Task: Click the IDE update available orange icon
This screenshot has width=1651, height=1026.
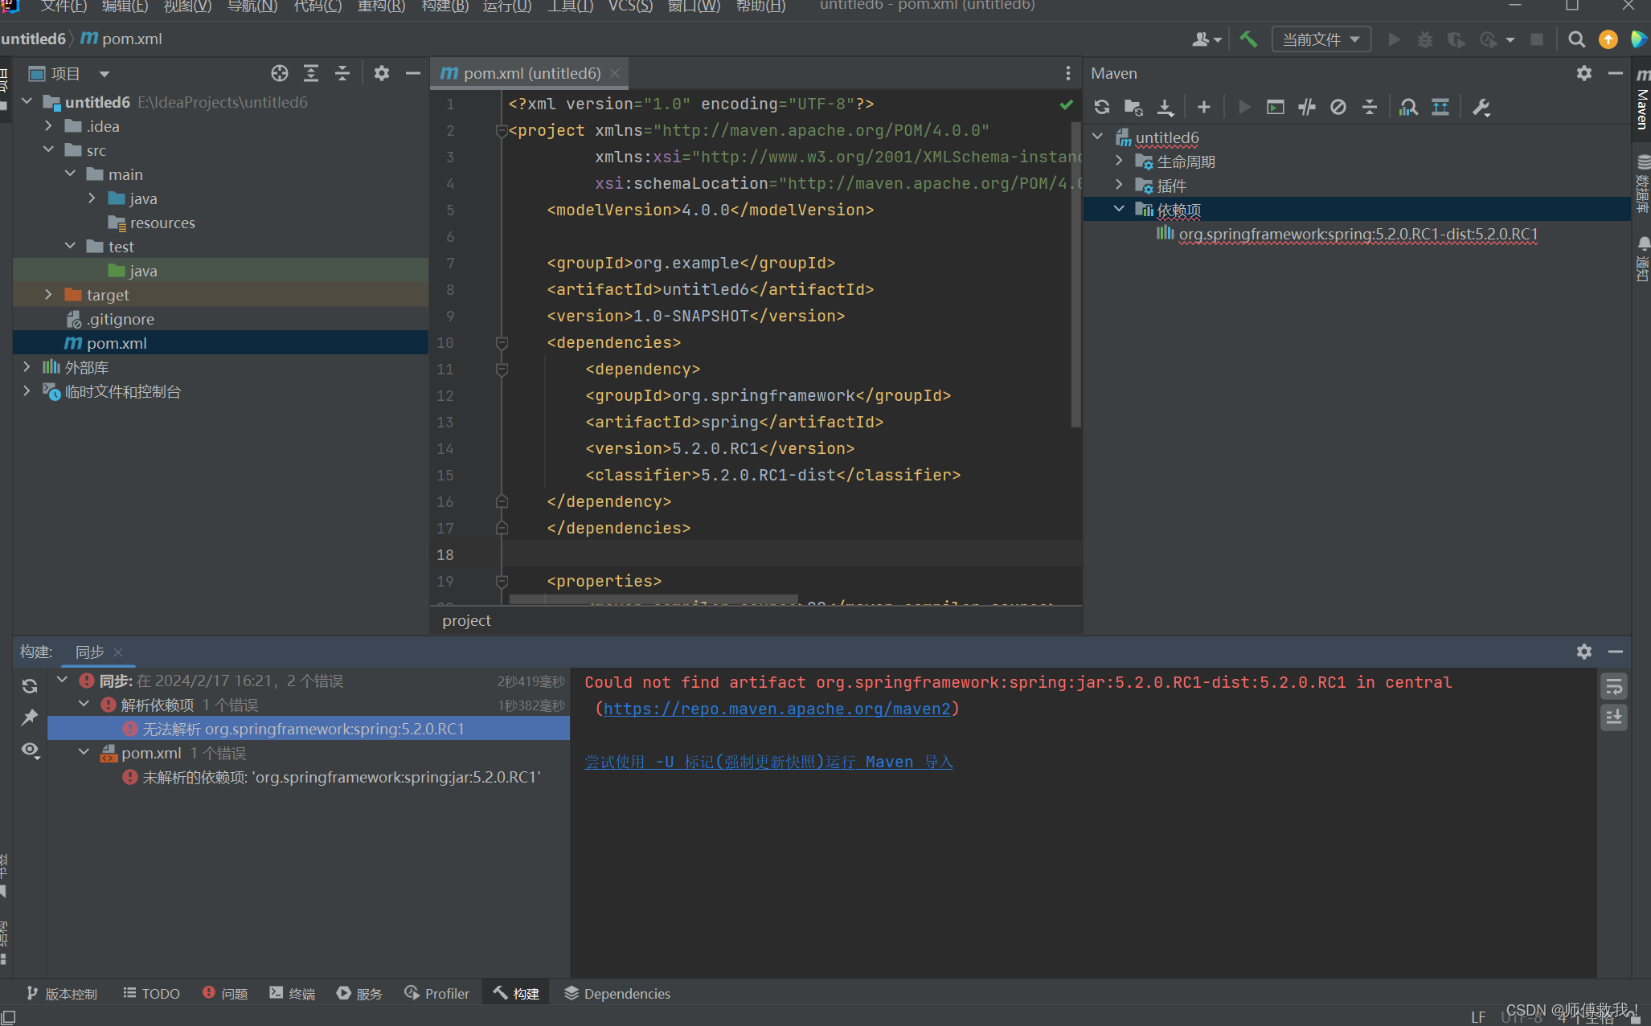Action: point(1608,39)
